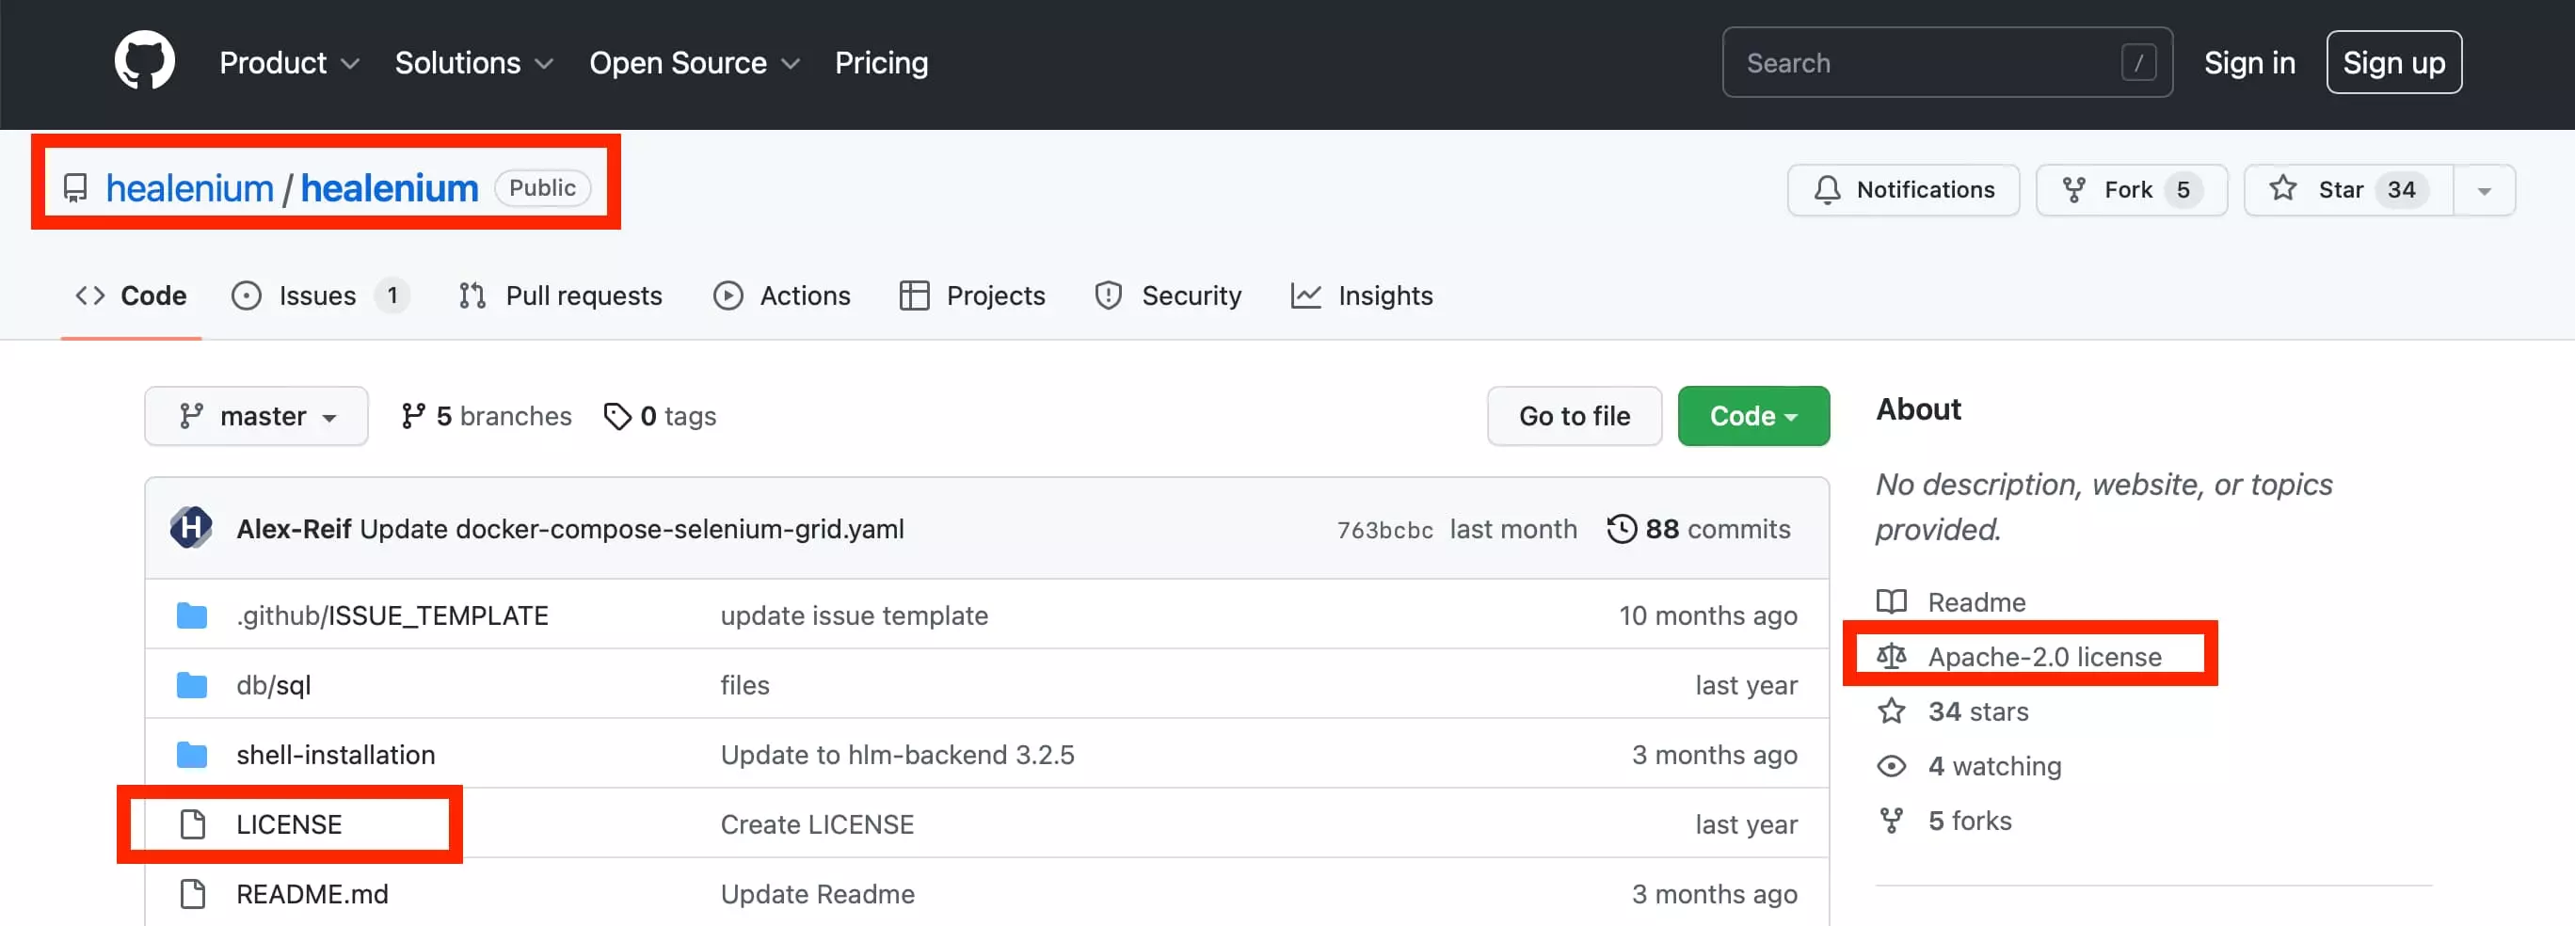Open the Notifications bell

pyautogui.click(x=1829, y=189)
